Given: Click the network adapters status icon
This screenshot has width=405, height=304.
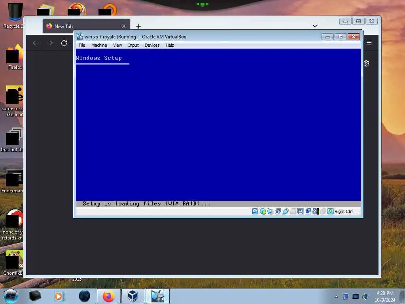Looking at the screenshot, I should point(278,211).
